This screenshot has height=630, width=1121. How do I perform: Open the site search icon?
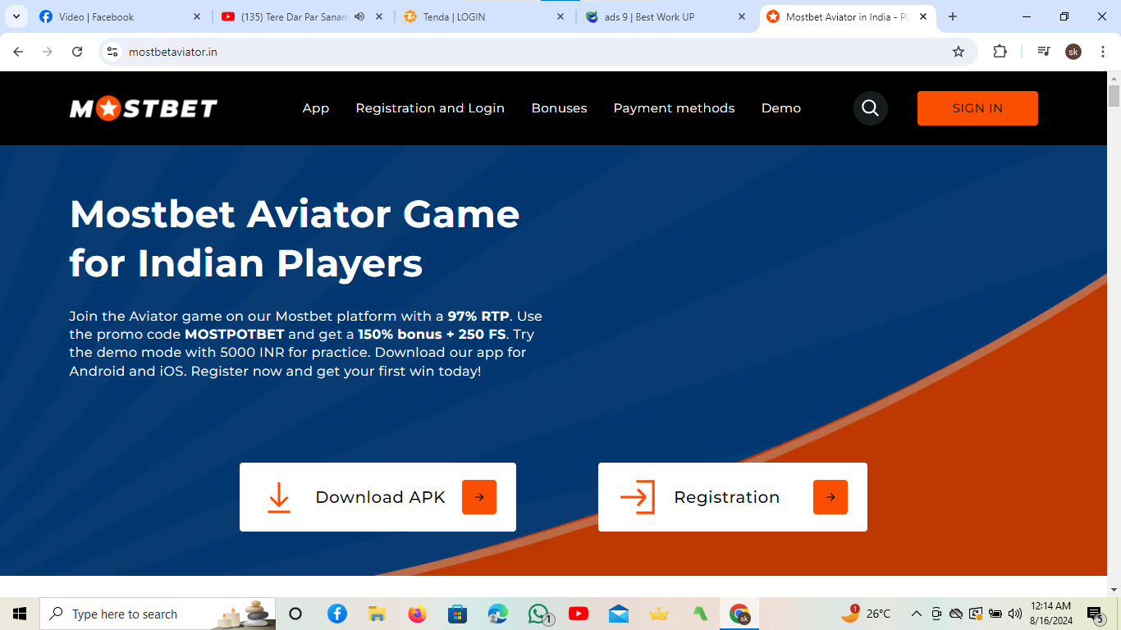click(x=871, y=108)
